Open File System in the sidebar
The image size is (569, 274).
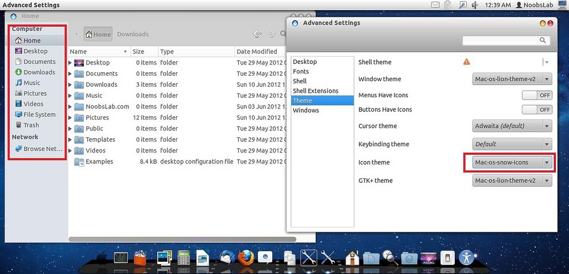pos(37,114)
